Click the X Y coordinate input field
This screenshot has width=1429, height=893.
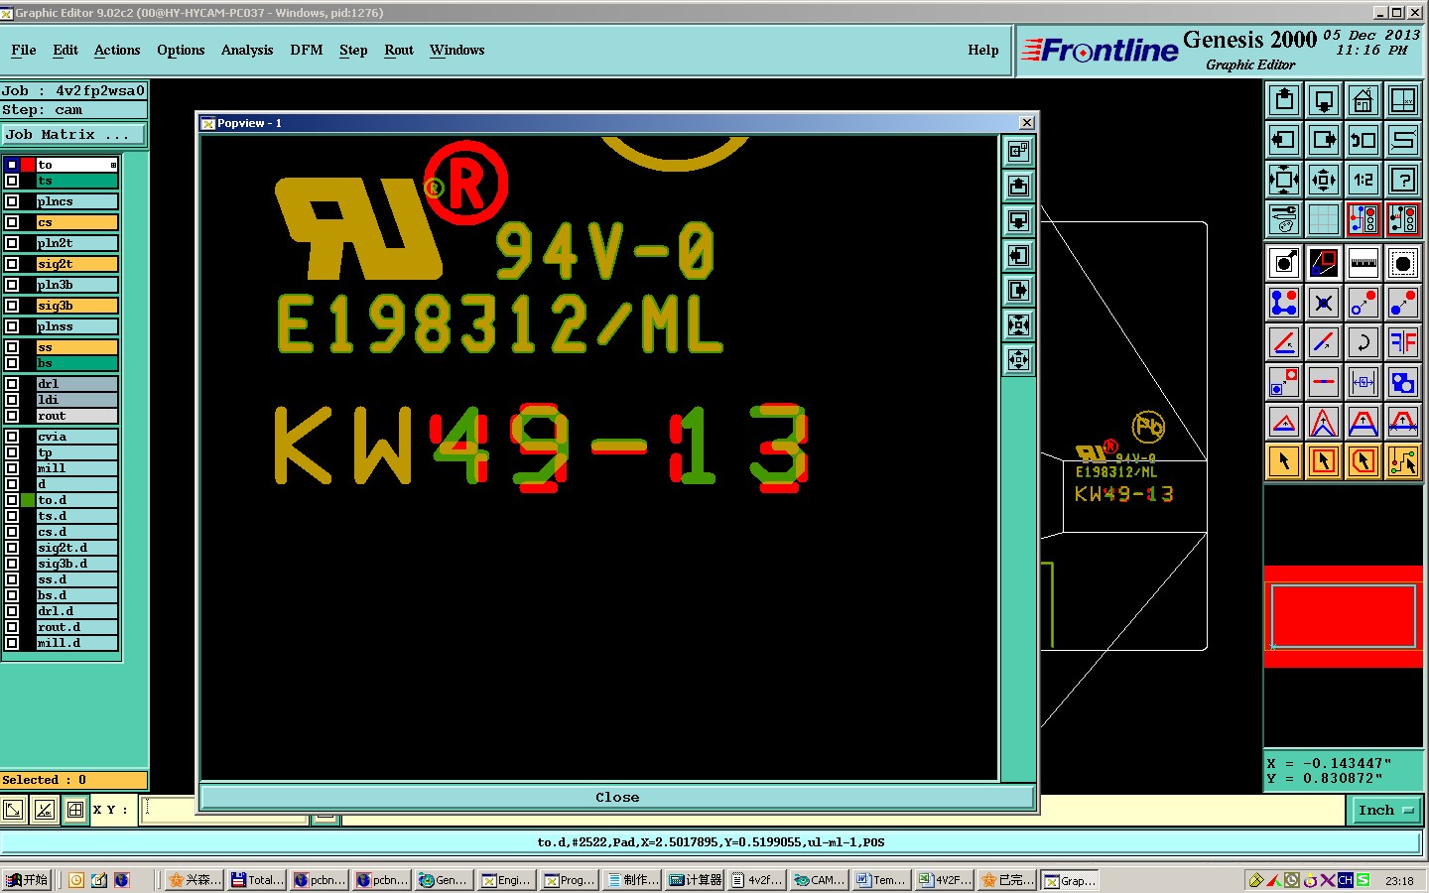(225, 810)
